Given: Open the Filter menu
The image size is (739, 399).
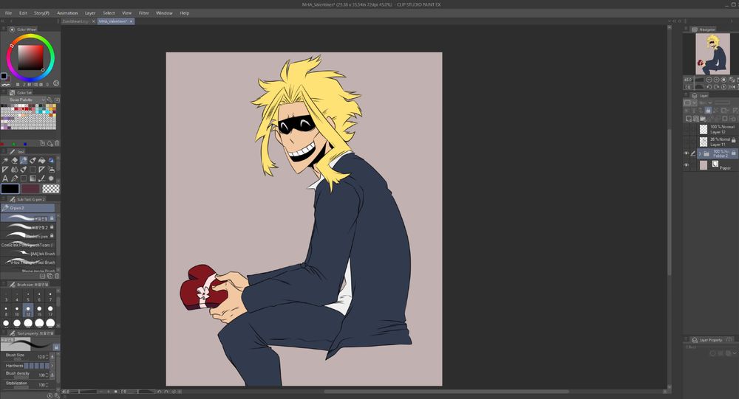Looking at the screenshot, I should point(144,13).
